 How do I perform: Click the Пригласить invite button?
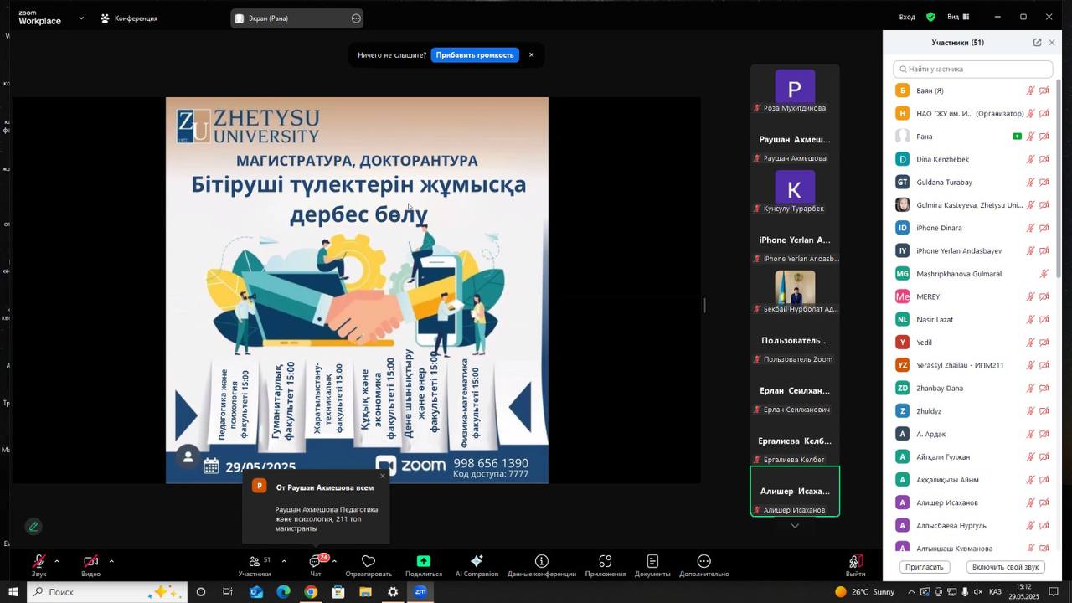point(925,567)
